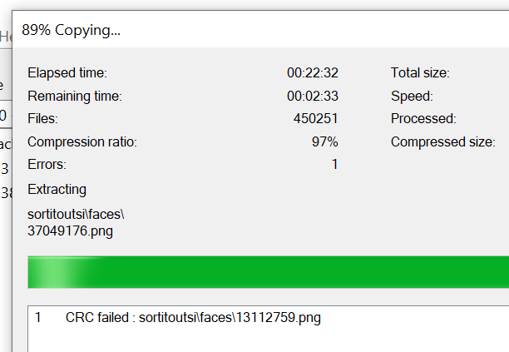Click the 00:02:33 remaining time value
Image resolution: width=509 pixels, height=352 pixels.
pos(313,96)
